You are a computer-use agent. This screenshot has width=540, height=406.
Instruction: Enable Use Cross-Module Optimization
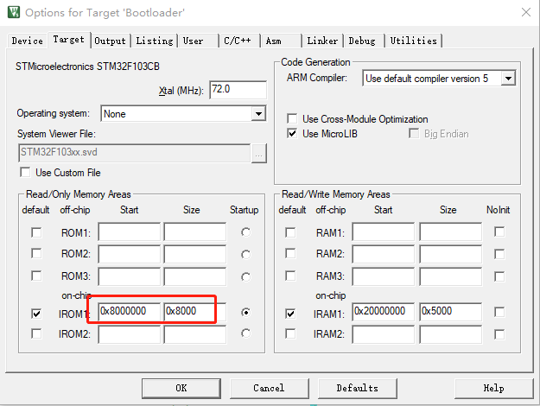[x=292, y=119]
